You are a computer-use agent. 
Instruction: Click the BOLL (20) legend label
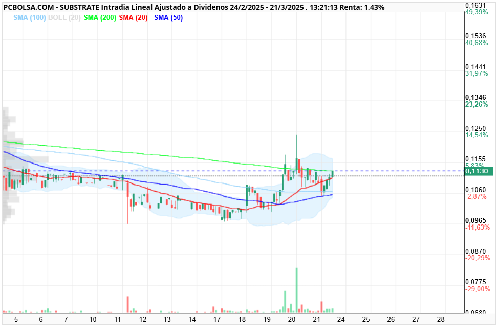tap(64, 18)
